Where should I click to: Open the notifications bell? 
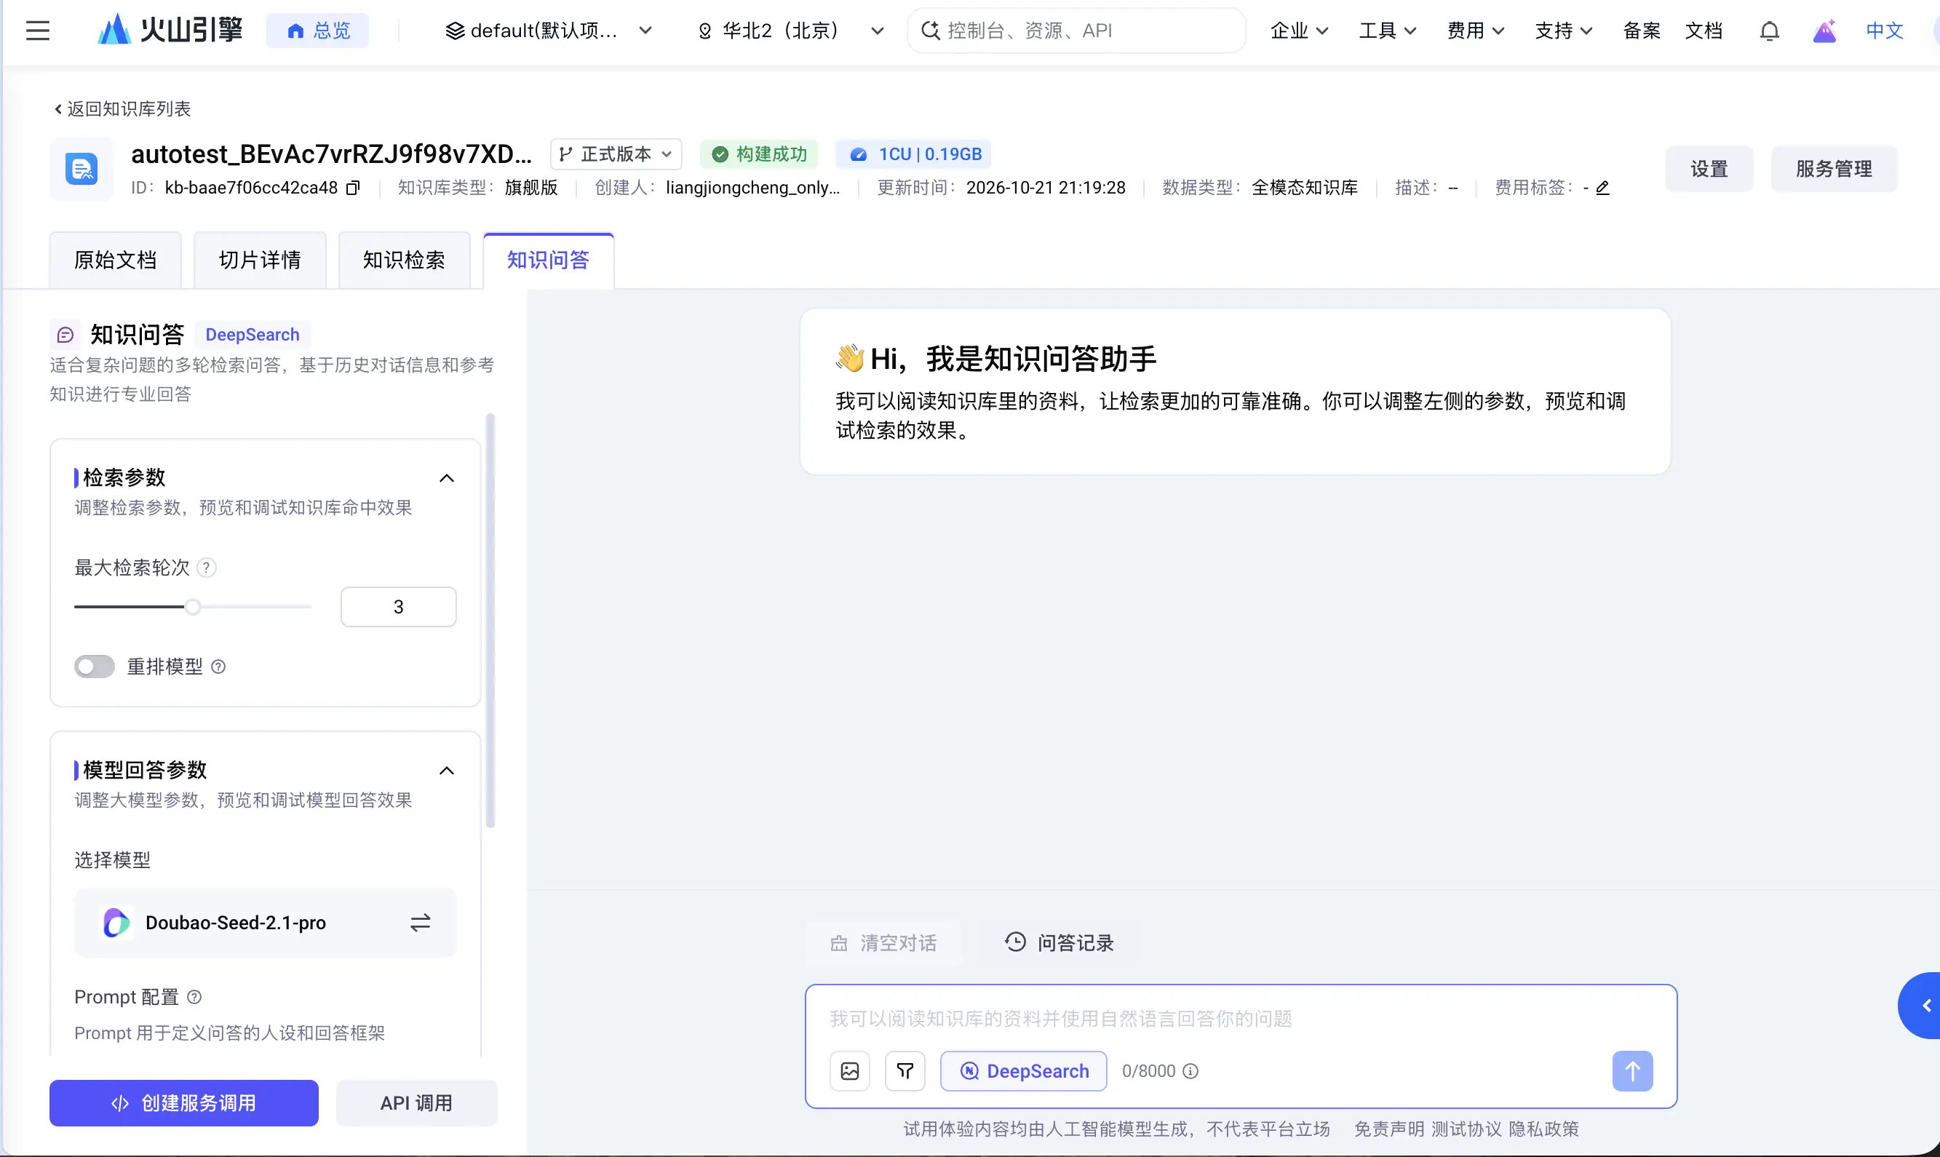click(1769, 31)
